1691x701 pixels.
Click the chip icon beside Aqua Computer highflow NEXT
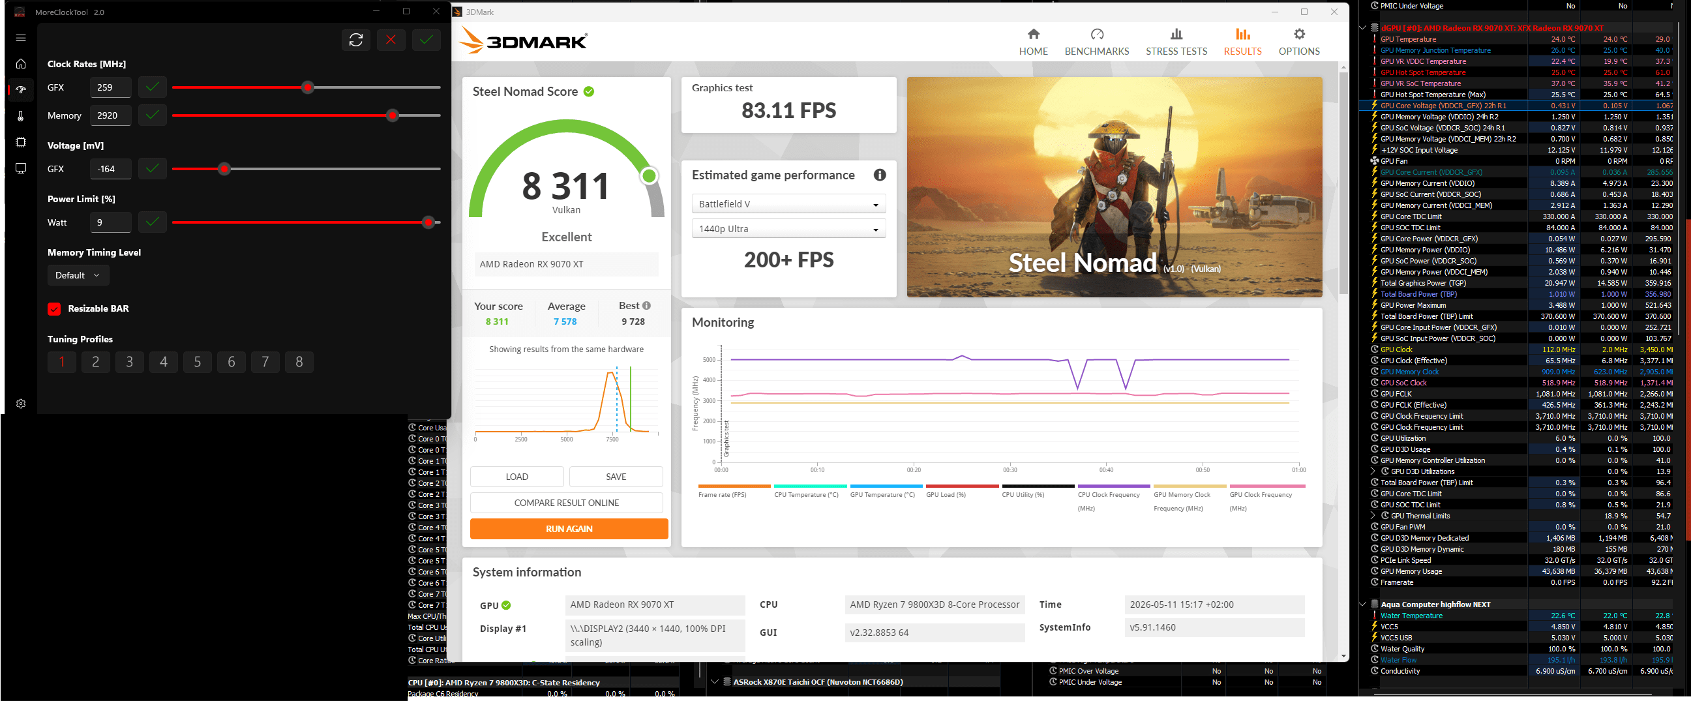click(x=1374, y=604)
